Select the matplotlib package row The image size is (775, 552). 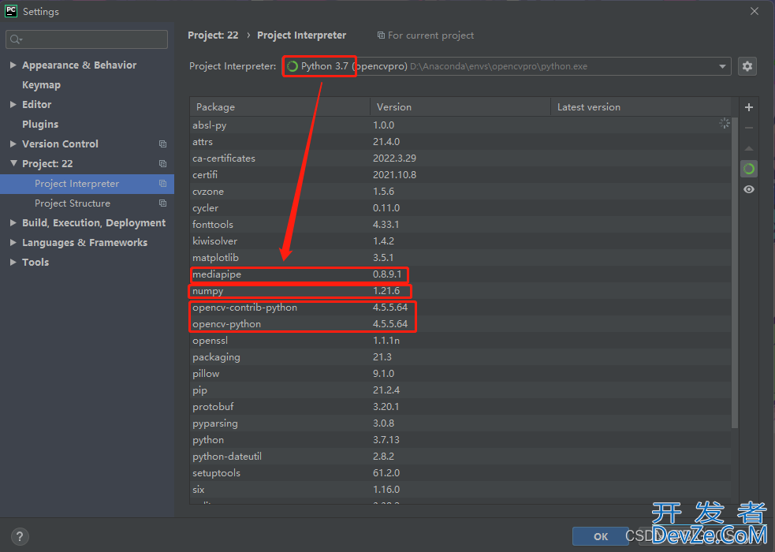pyautogui.click(x=460, y=257)
